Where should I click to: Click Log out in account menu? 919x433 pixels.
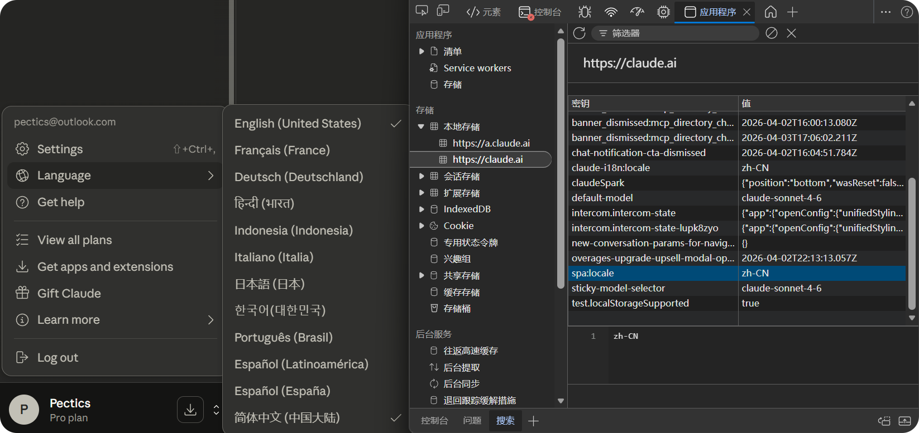[x=58, y=358]
